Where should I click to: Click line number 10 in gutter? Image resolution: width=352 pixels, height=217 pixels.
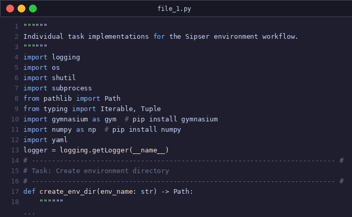coord(15,119)
